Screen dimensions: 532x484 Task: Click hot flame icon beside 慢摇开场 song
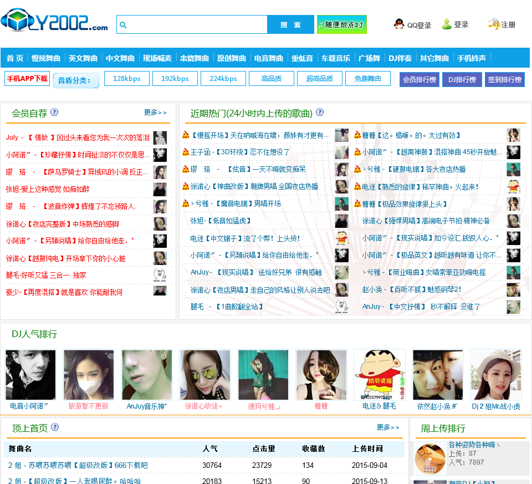coord(186,135)
